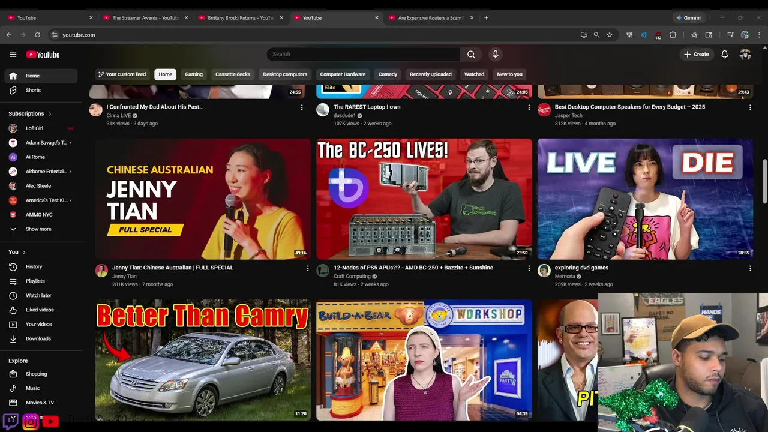Start voice search with microphone icon
The image size is (768, 432).
click(495, 55)
